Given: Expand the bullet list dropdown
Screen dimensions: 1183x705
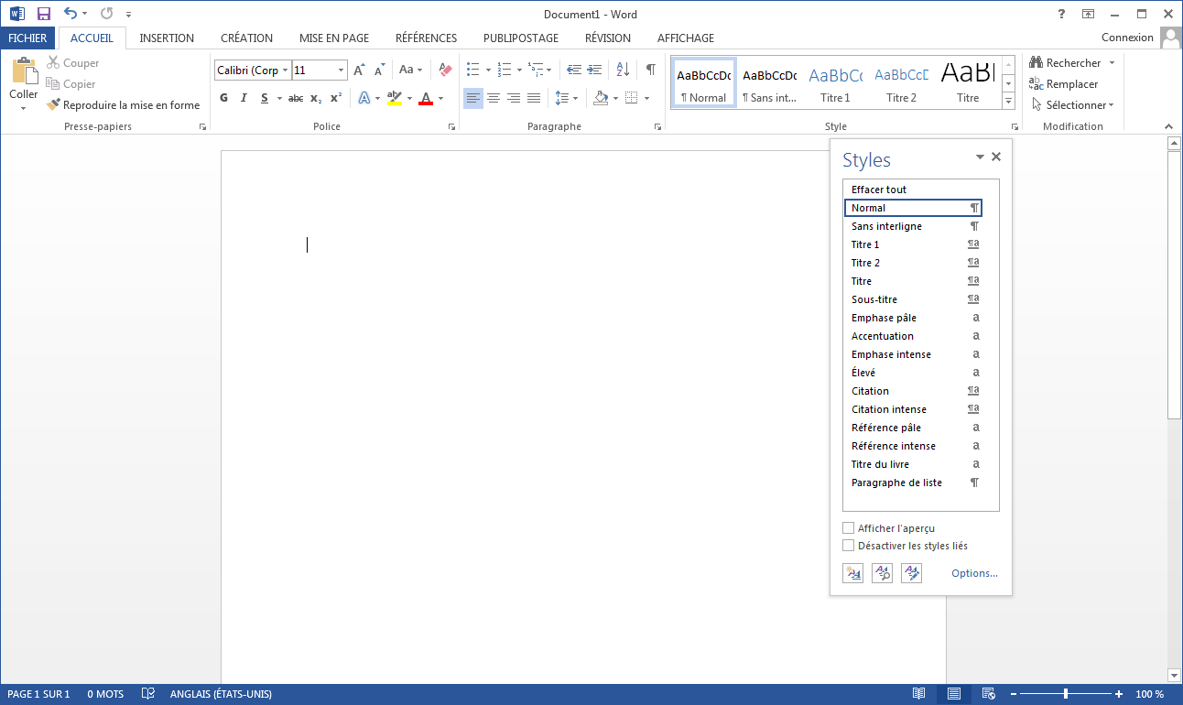Looking at the screenshot, I should (488, 70).
